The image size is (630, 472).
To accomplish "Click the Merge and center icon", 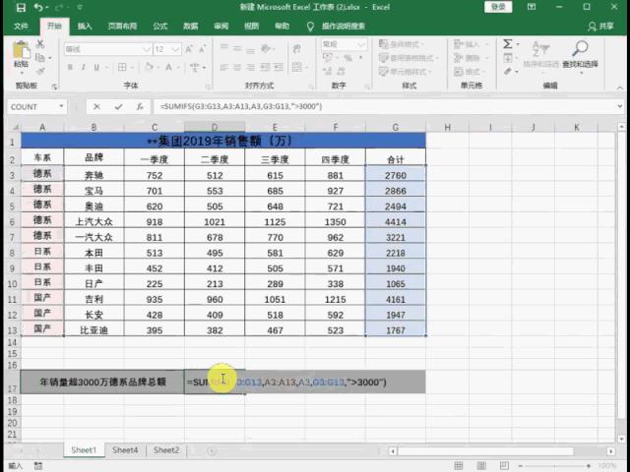I will point(297,67).
